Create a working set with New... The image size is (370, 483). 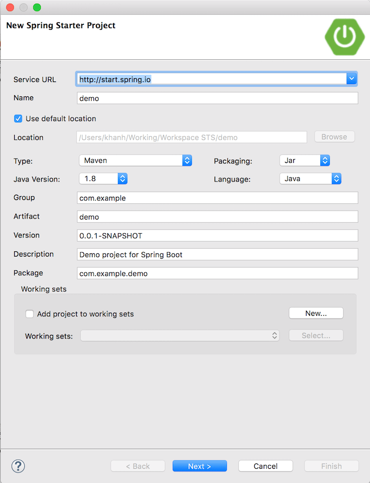pyautogui.click(x=316, y=313)
